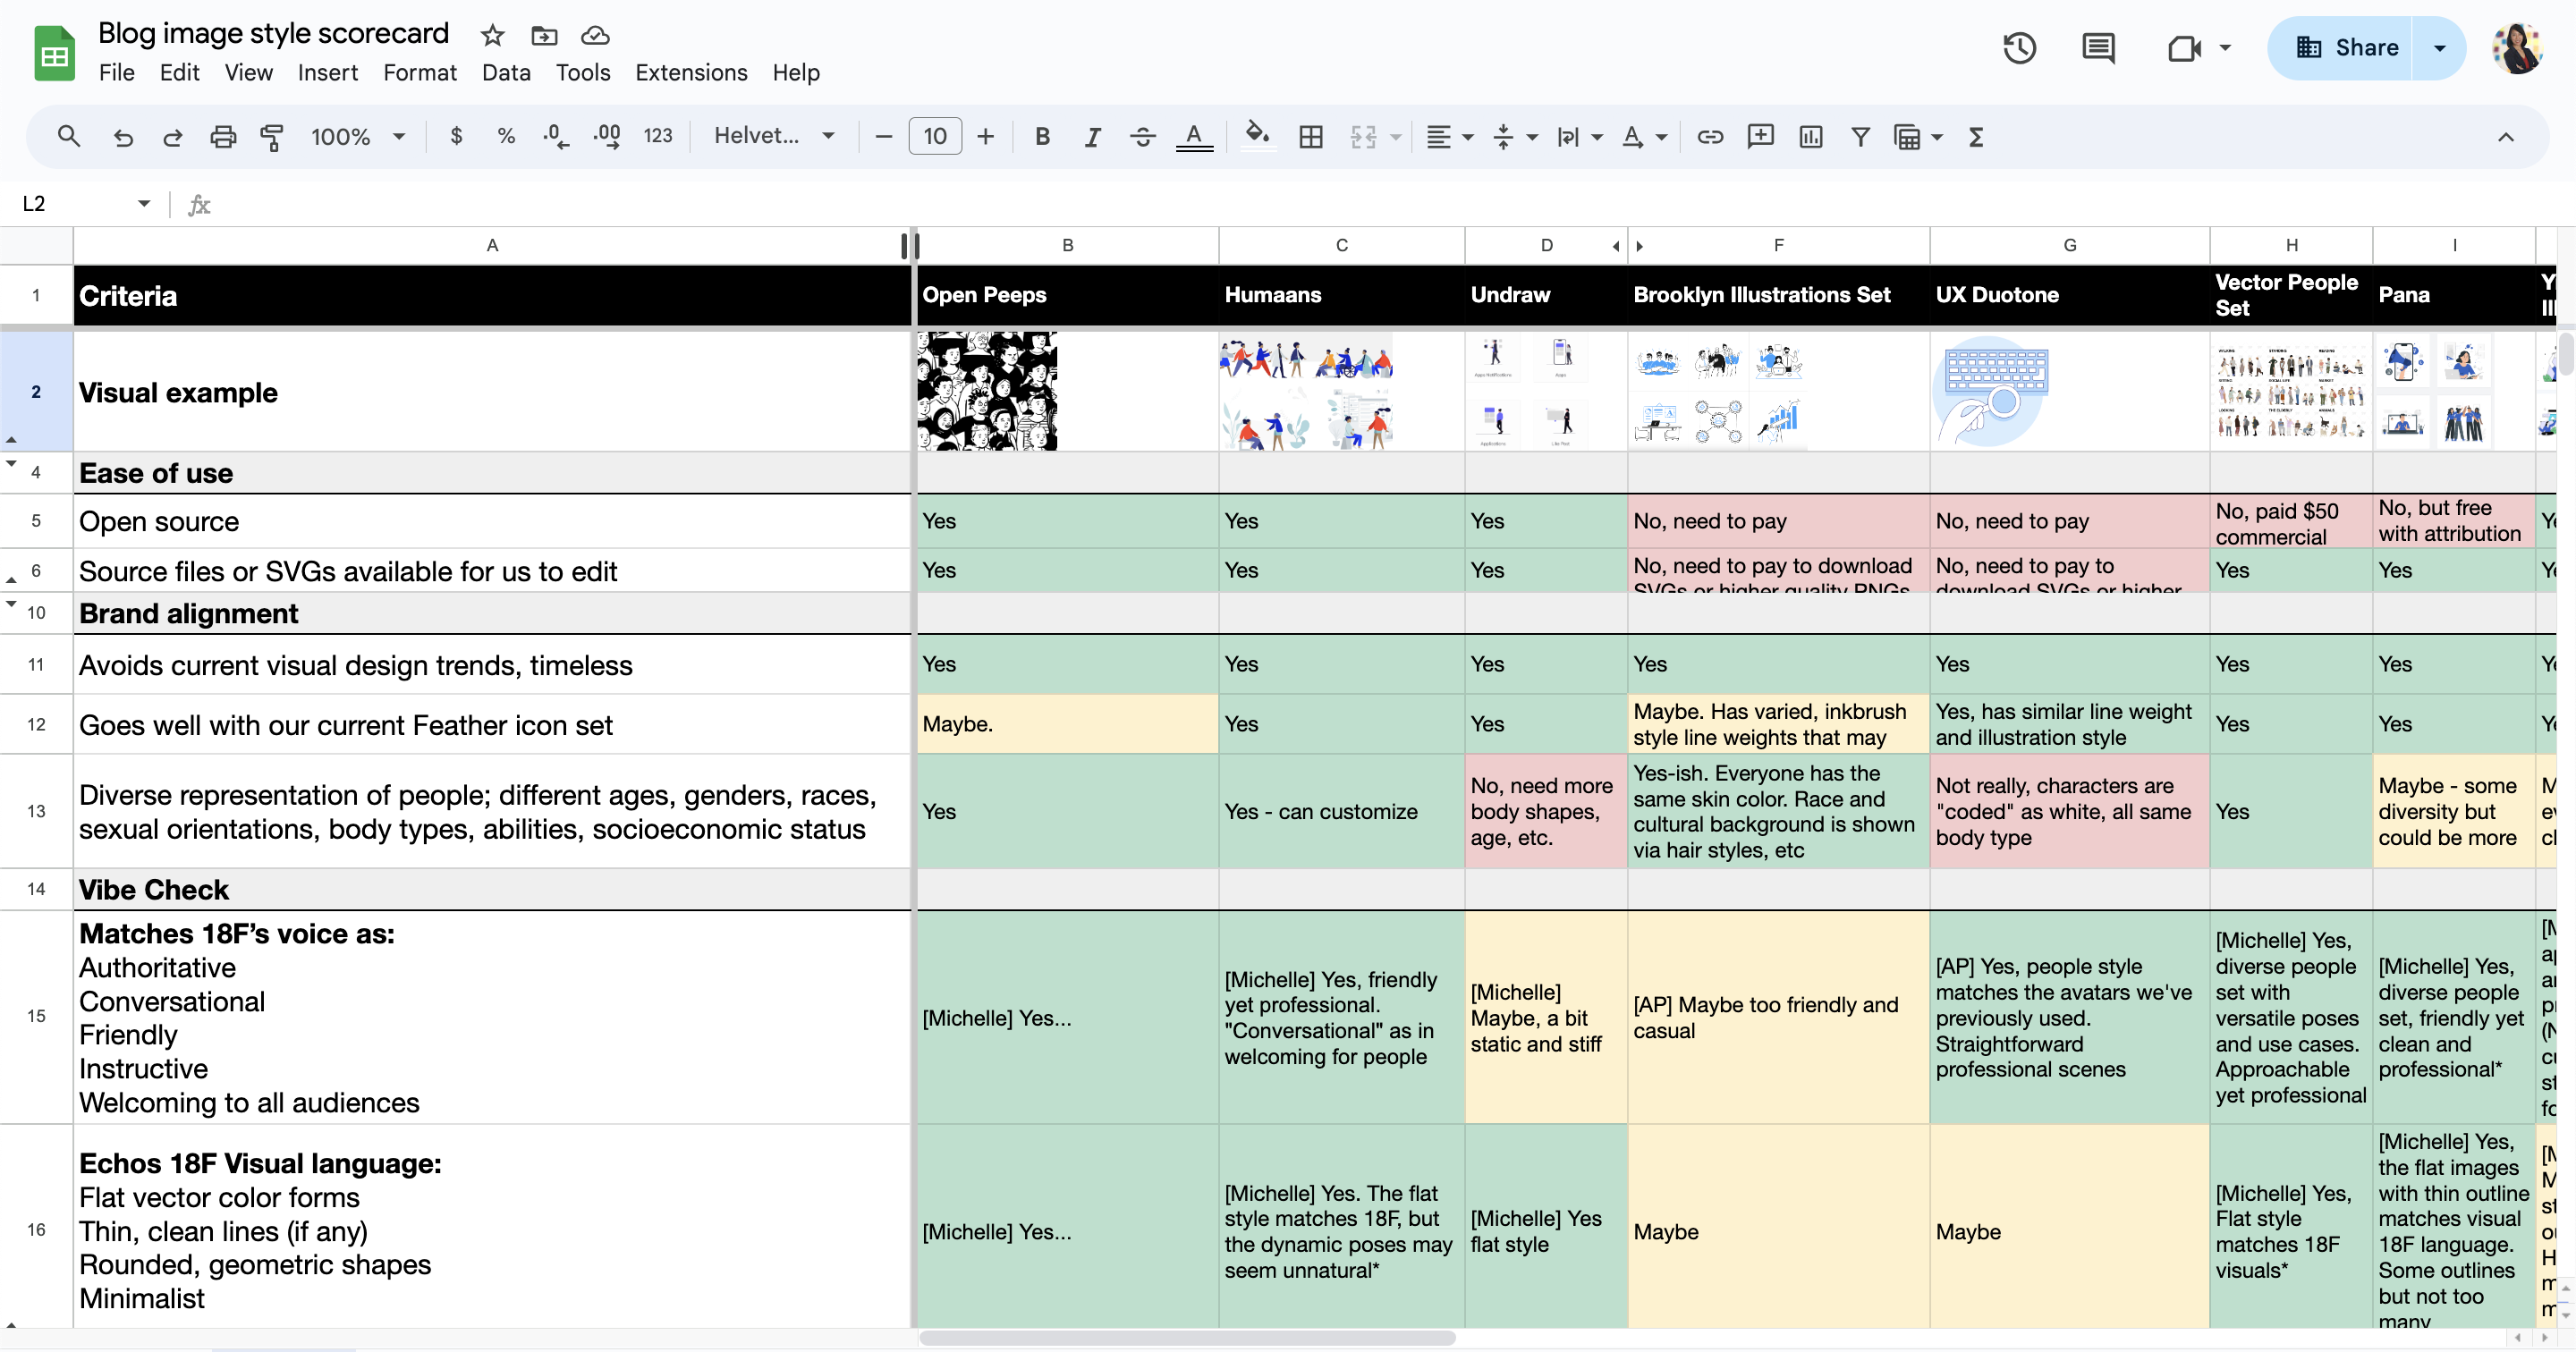Decrease font size with minus
This screenshot has height=1352, width=2576.
(883, 136)
